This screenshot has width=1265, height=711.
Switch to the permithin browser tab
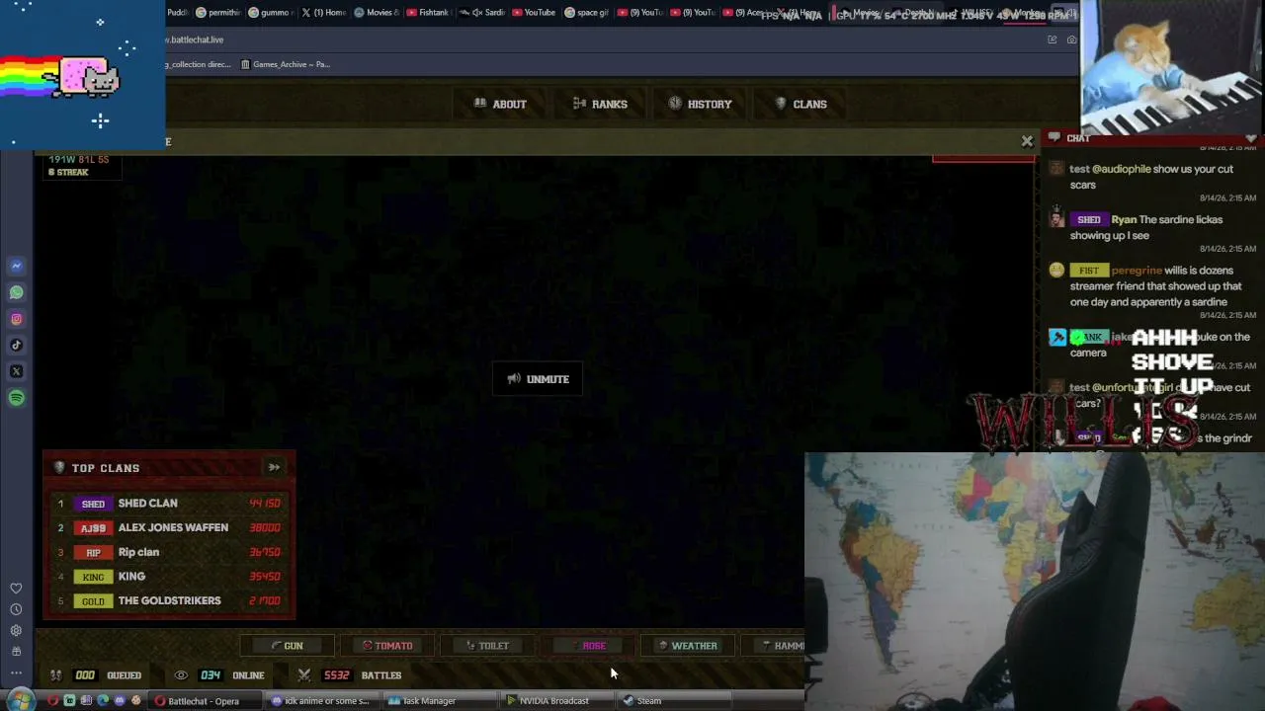(x=217, y=13)
